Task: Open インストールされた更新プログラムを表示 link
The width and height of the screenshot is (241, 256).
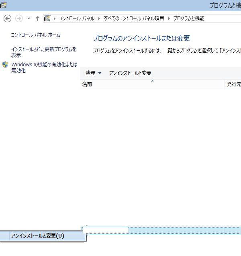Action: point(43,52)
